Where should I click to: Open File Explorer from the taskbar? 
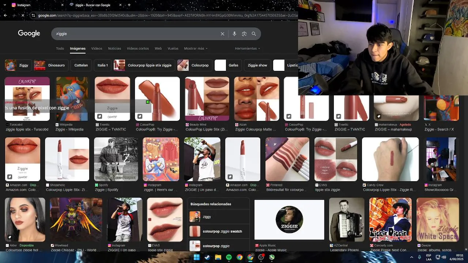[x=218, y=257]
